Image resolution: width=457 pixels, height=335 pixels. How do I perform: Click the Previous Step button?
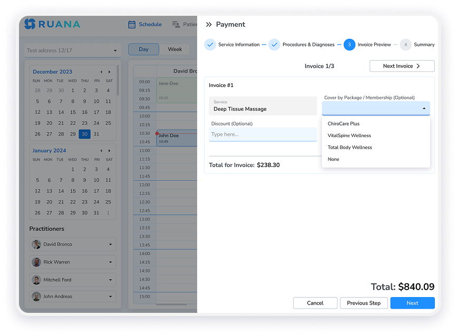click(364, 303)
